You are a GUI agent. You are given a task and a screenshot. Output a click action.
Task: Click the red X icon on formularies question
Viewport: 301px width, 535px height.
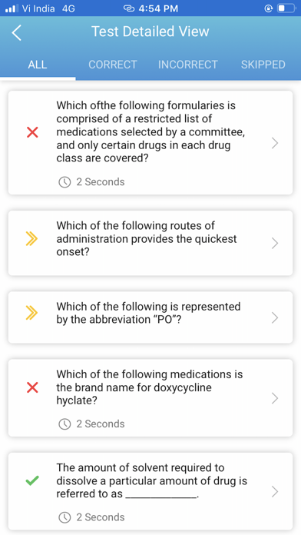[32, 132]
